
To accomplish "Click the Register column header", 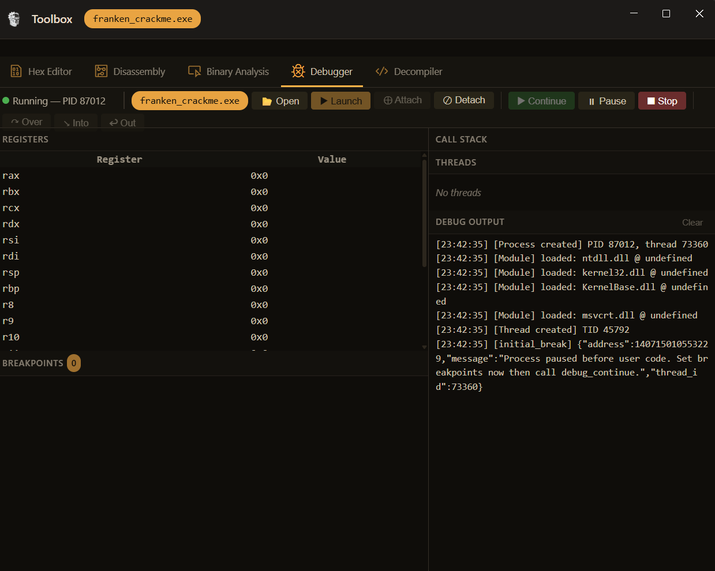I will [x=119, y=159].
